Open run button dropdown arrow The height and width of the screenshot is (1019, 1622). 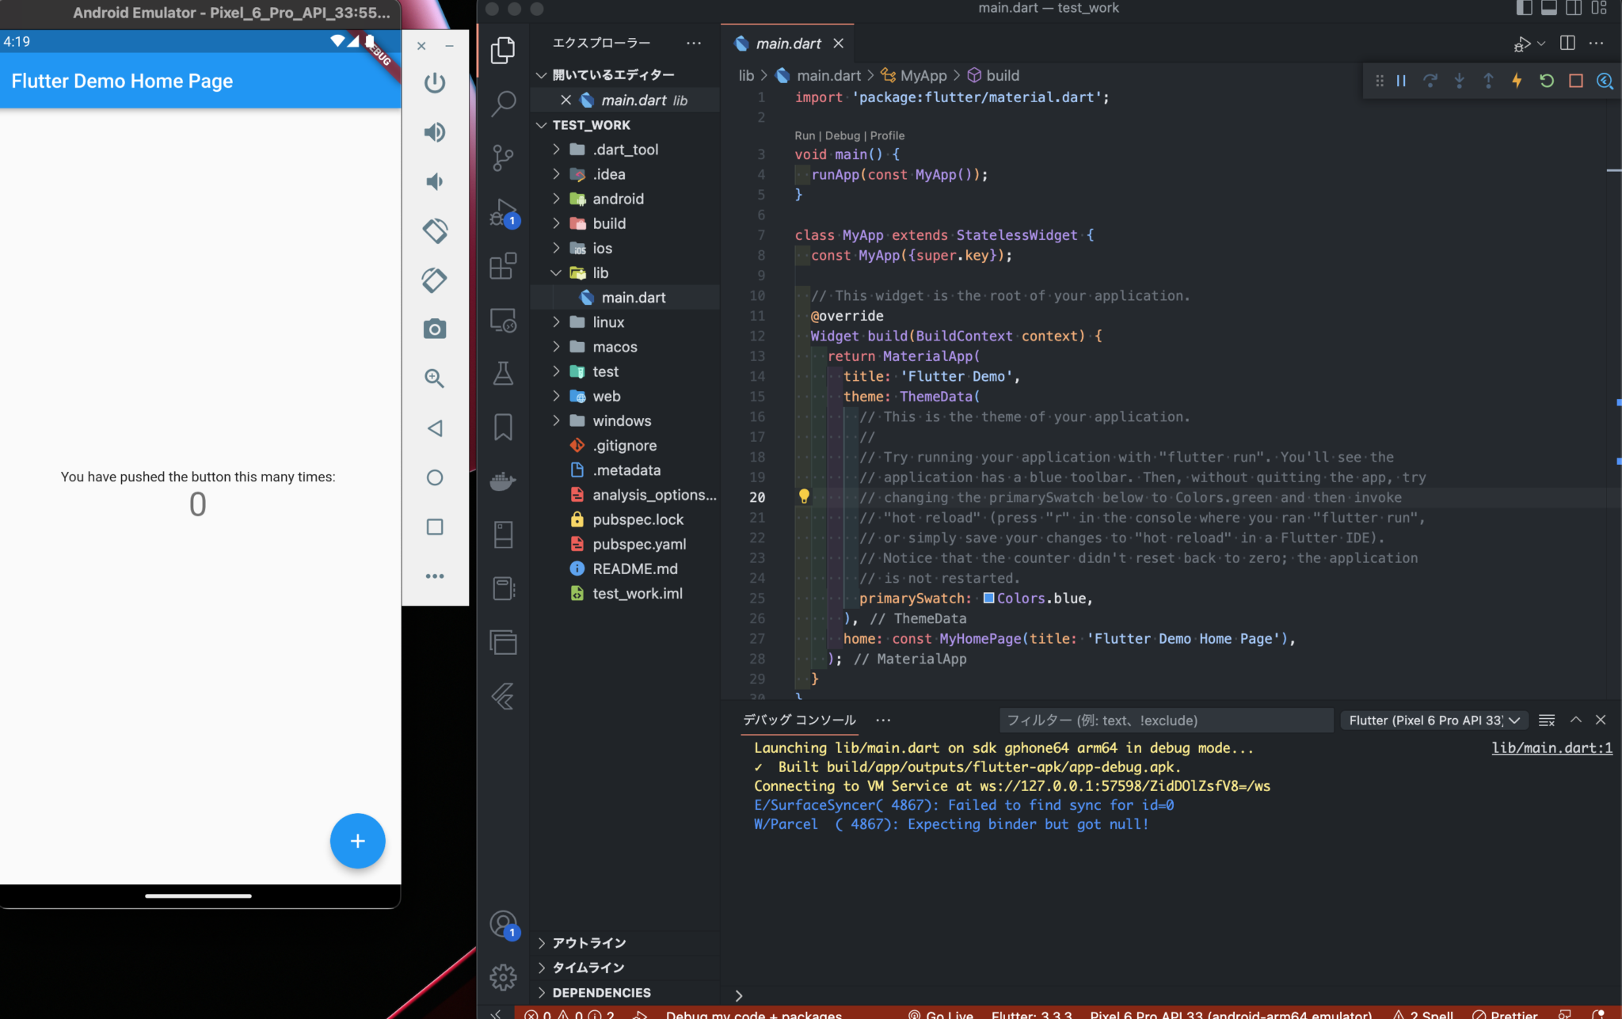[x=1540, y=44]
